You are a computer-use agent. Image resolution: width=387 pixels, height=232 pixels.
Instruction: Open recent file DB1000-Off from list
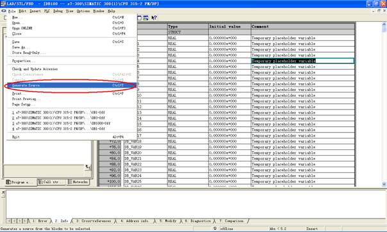point(62,124)
